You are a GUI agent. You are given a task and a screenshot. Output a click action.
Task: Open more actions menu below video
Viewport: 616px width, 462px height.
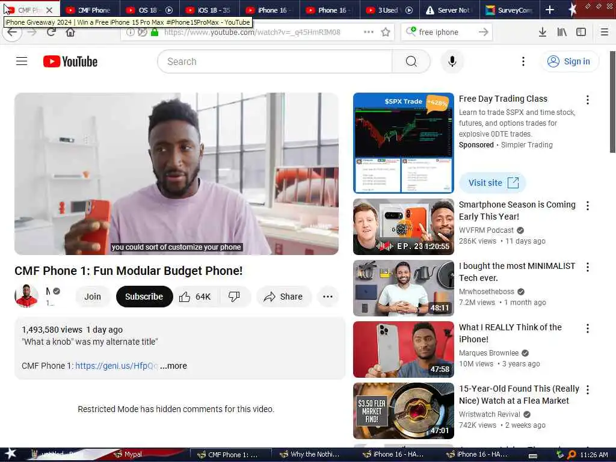pos(328,297)
